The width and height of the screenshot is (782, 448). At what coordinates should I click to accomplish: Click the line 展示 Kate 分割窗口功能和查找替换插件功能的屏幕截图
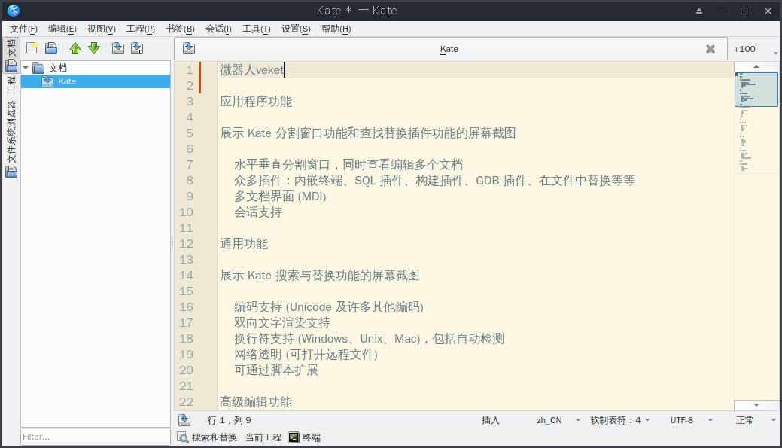click(x=368, y=133)
